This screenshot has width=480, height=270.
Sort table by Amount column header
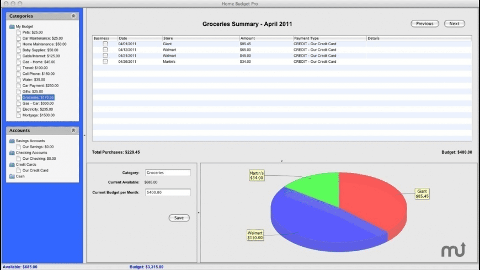click(265, 38)
